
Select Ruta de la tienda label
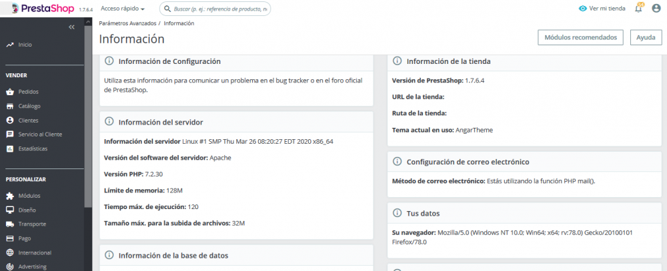click(420, 113)
